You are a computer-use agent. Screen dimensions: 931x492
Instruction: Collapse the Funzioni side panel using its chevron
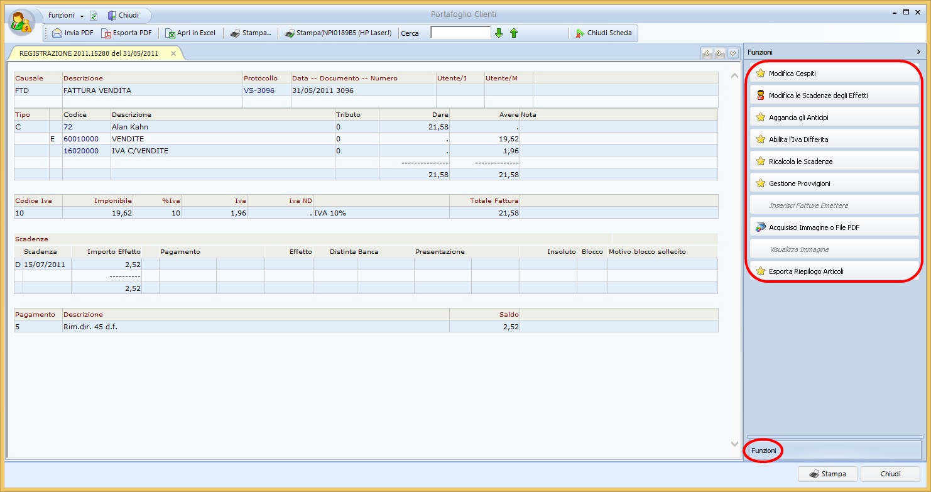(918, 52)
